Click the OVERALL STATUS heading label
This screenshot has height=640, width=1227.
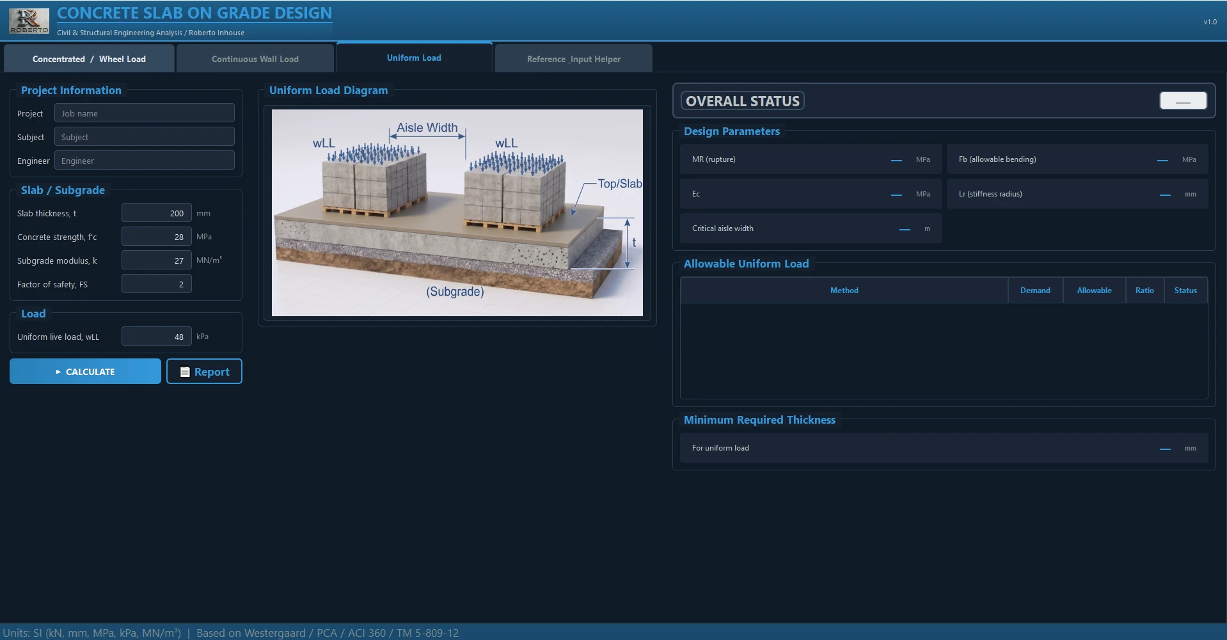pyautogui.click(x=743, y=101)
